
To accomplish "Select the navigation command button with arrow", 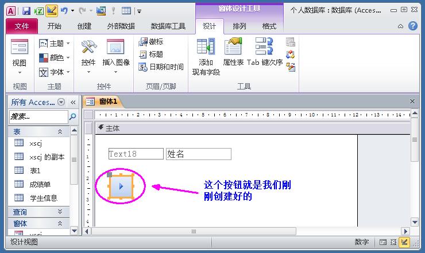I will tap(121, 186).
